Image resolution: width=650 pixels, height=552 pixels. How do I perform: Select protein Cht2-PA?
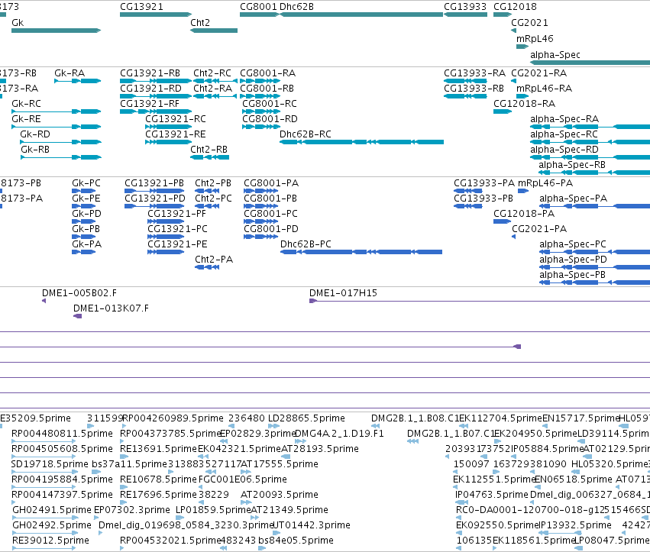(x=207, y=268)
